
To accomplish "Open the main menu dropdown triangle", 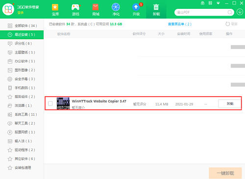I will [218, 3].
